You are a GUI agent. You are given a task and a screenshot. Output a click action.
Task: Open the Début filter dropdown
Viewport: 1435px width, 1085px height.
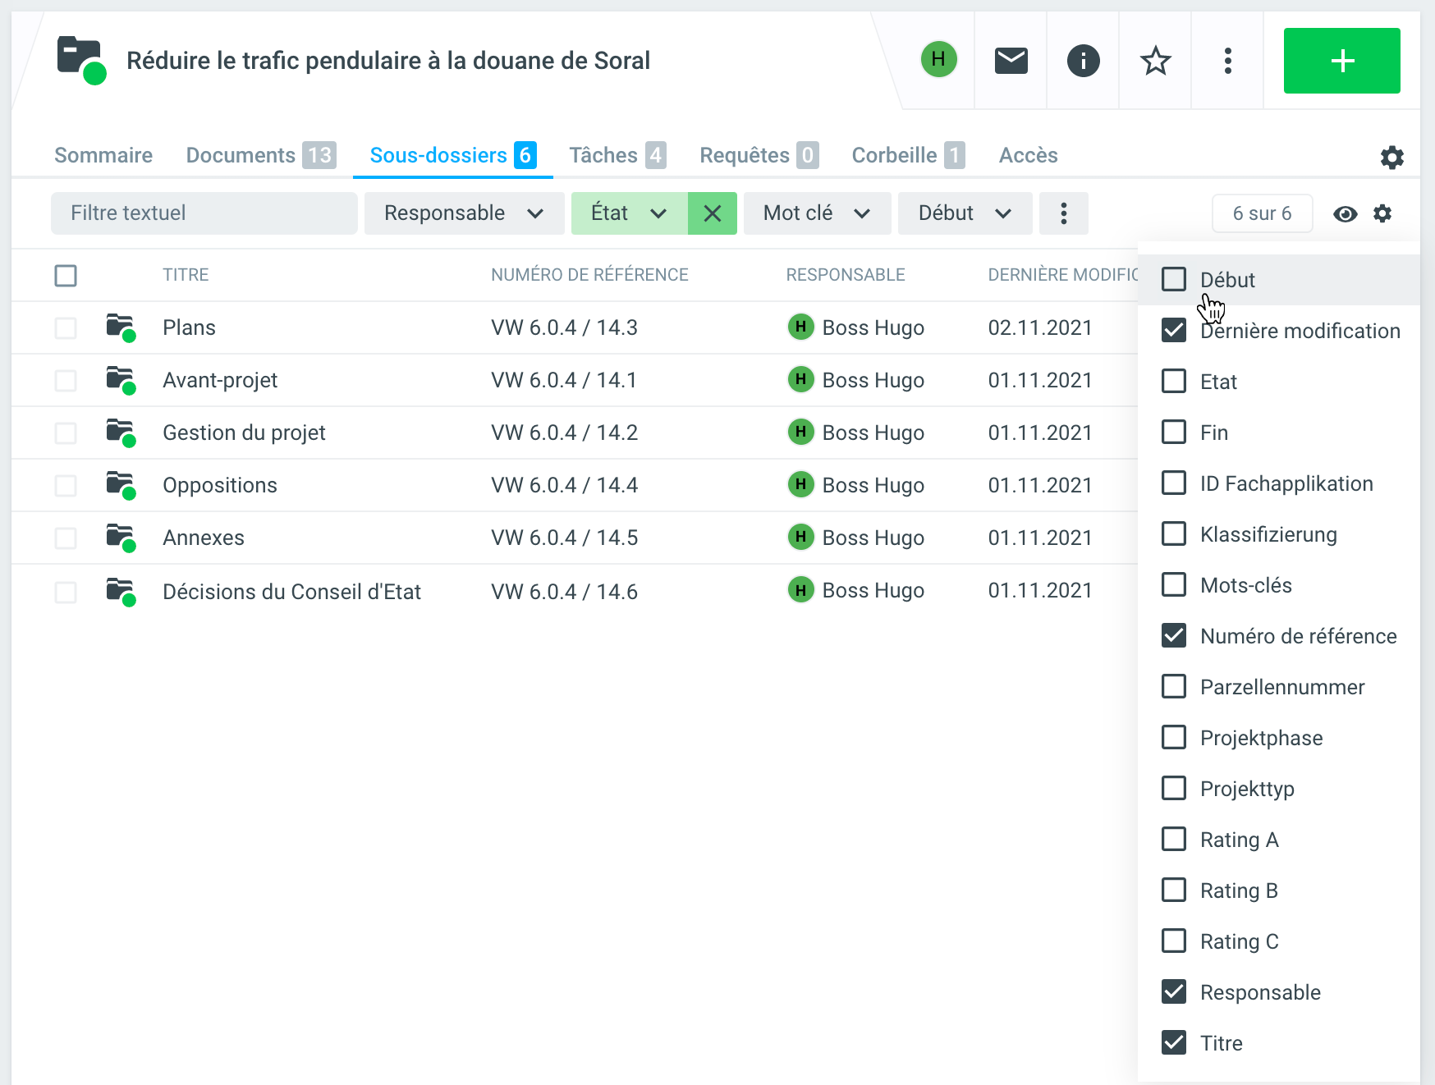click(964, 214)
